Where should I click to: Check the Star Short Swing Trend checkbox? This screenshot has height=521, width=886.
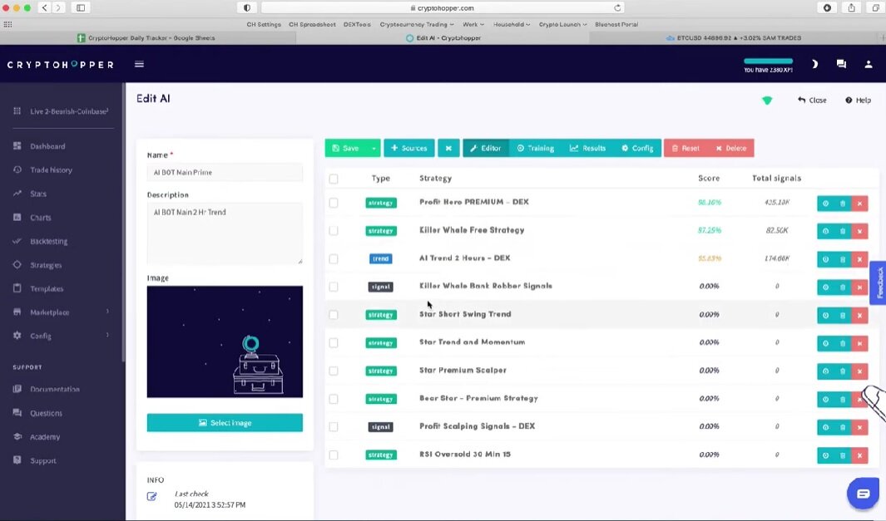pyautogui.click(x=334, y=314)
